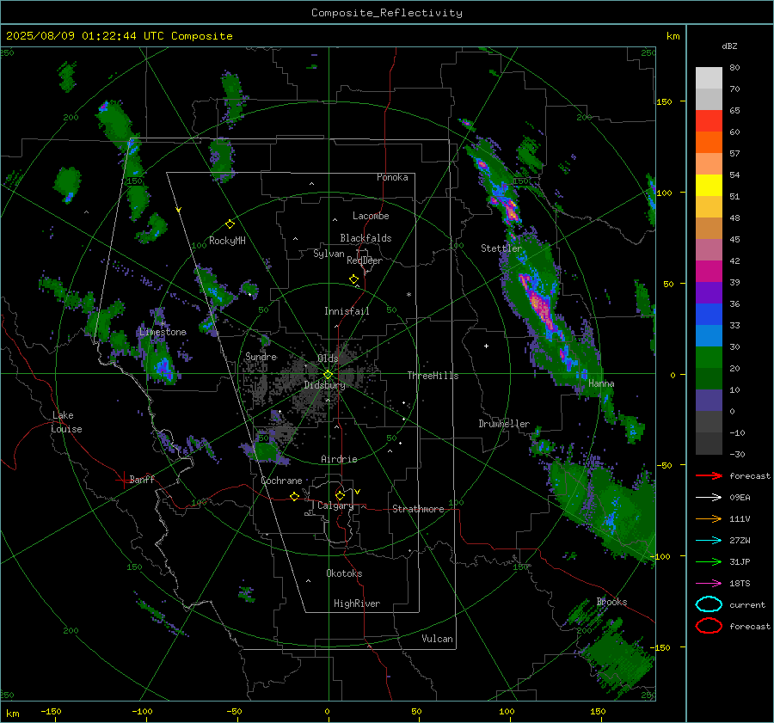This screenshot has height=723, width=774.
Task: Pick the red swatch in dBZ scale
Action: pyautogui.click(x=709, y=121)
